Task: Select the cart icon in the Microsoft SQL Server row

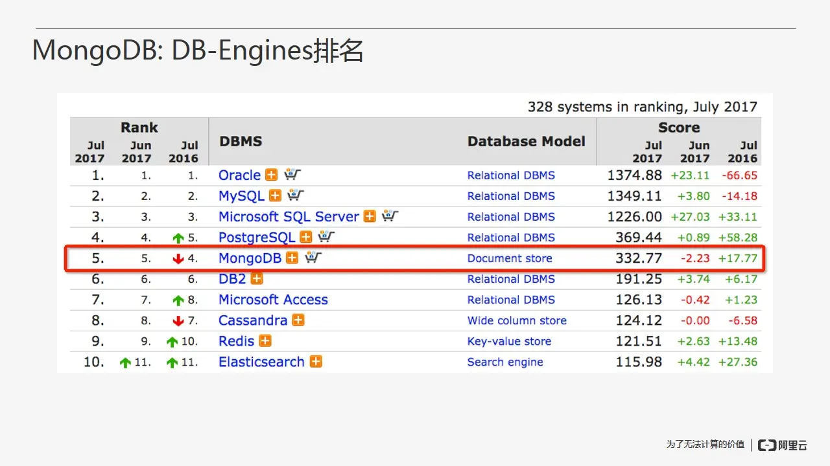Action: coord(390,216)
